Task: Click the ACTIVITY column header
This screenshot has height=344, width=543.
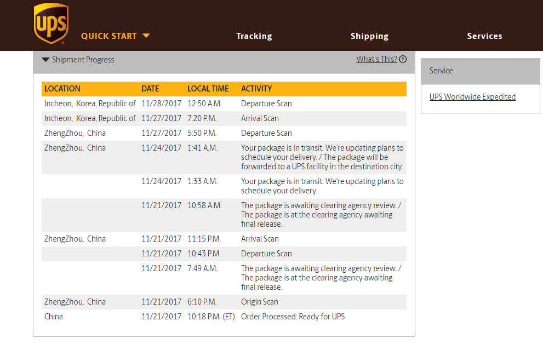Action: coord(256,89)
